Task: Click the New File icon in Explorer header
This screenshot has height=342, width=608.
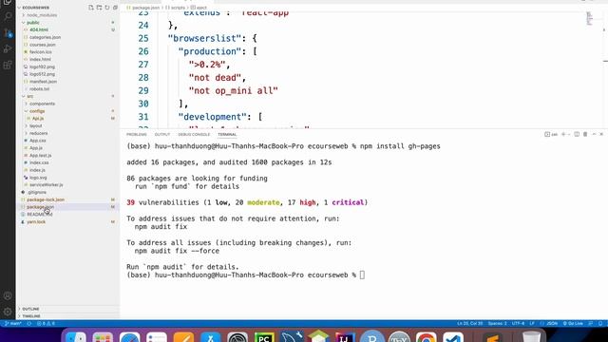Action: [x=91, y=8]
